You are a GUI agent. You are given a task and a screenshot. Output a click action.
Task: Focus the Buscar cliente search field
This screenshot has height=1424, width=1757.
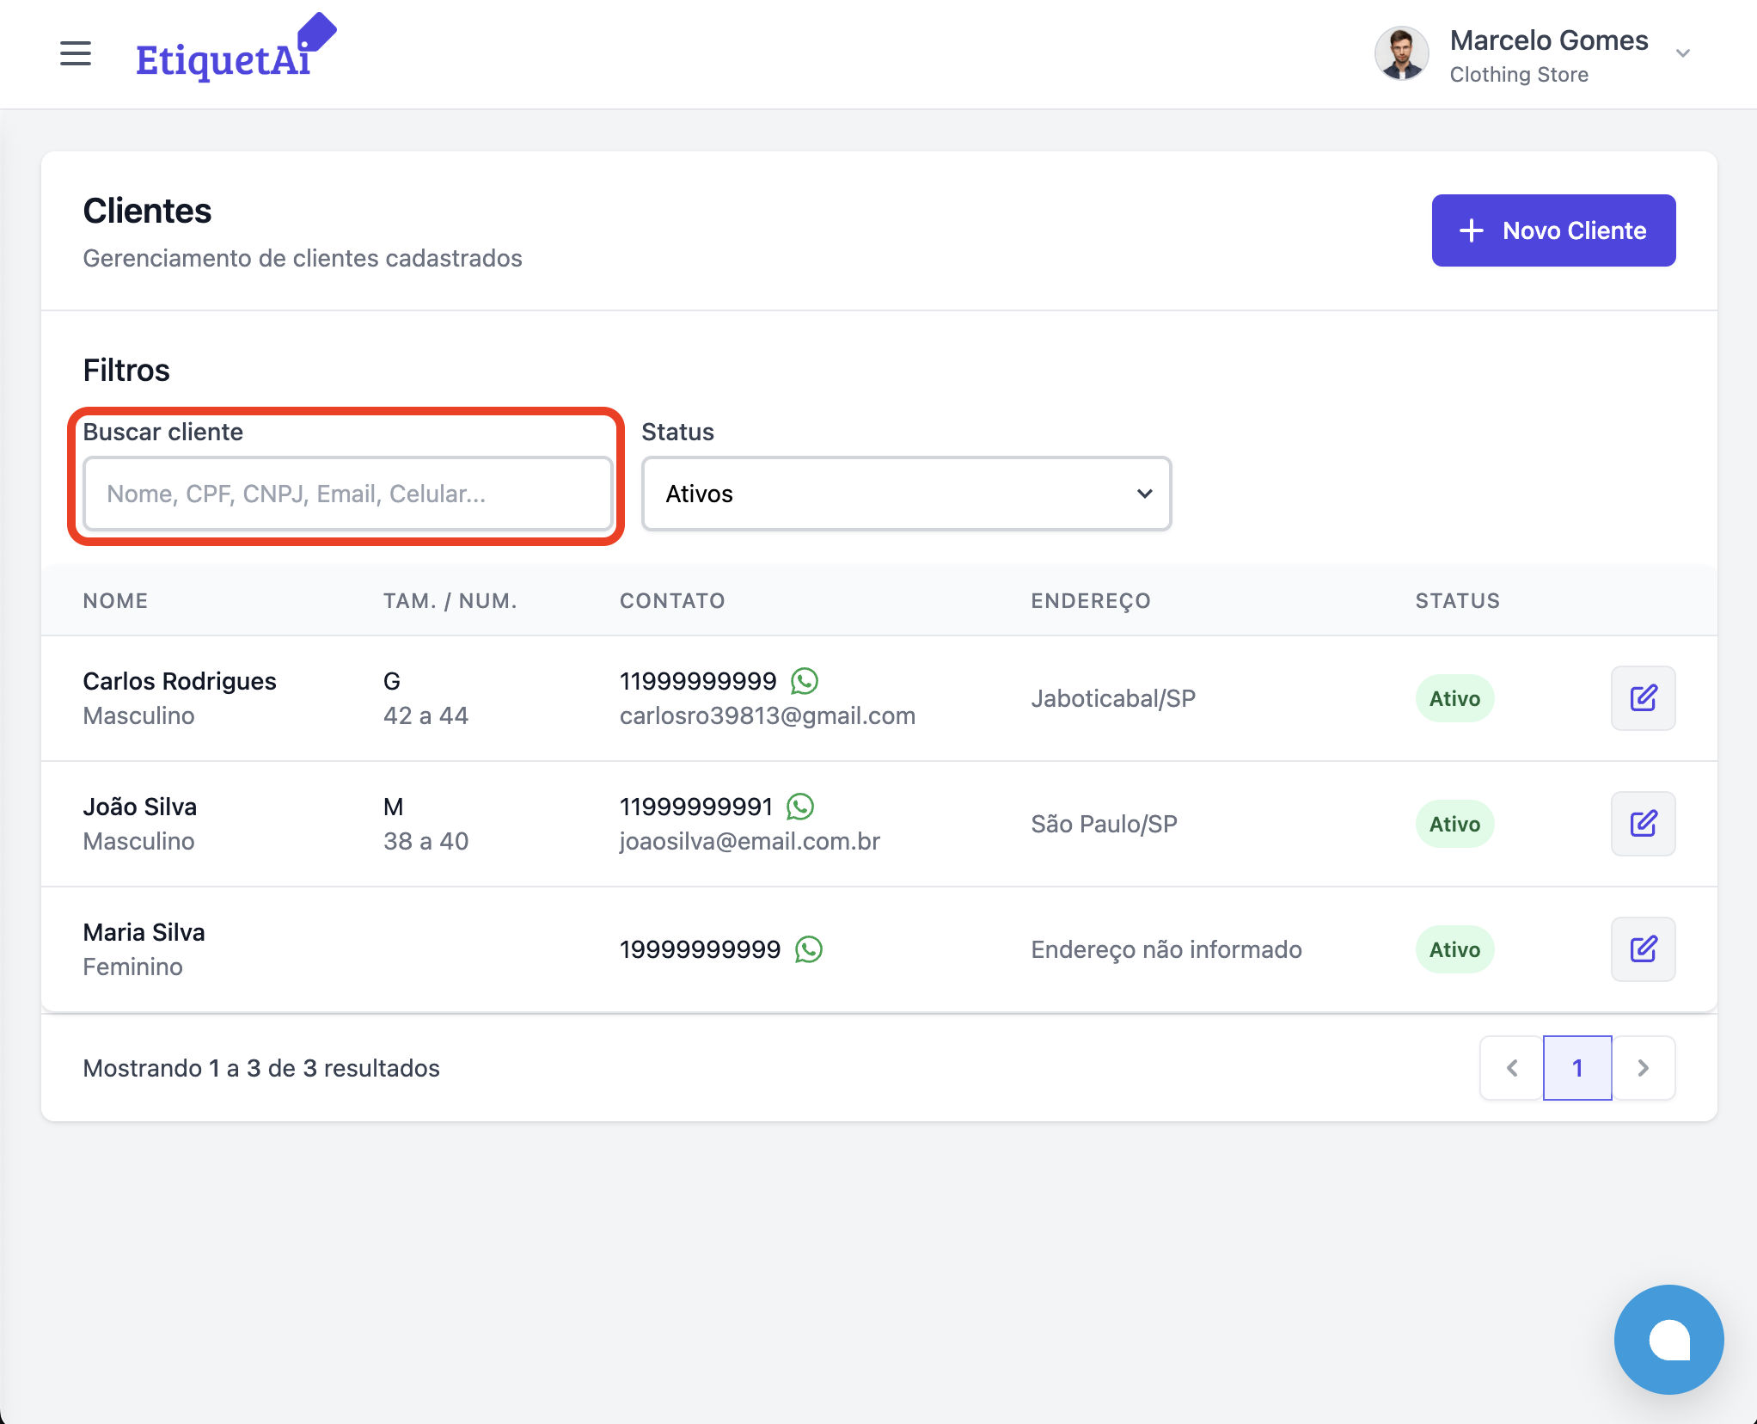[347, 494]
